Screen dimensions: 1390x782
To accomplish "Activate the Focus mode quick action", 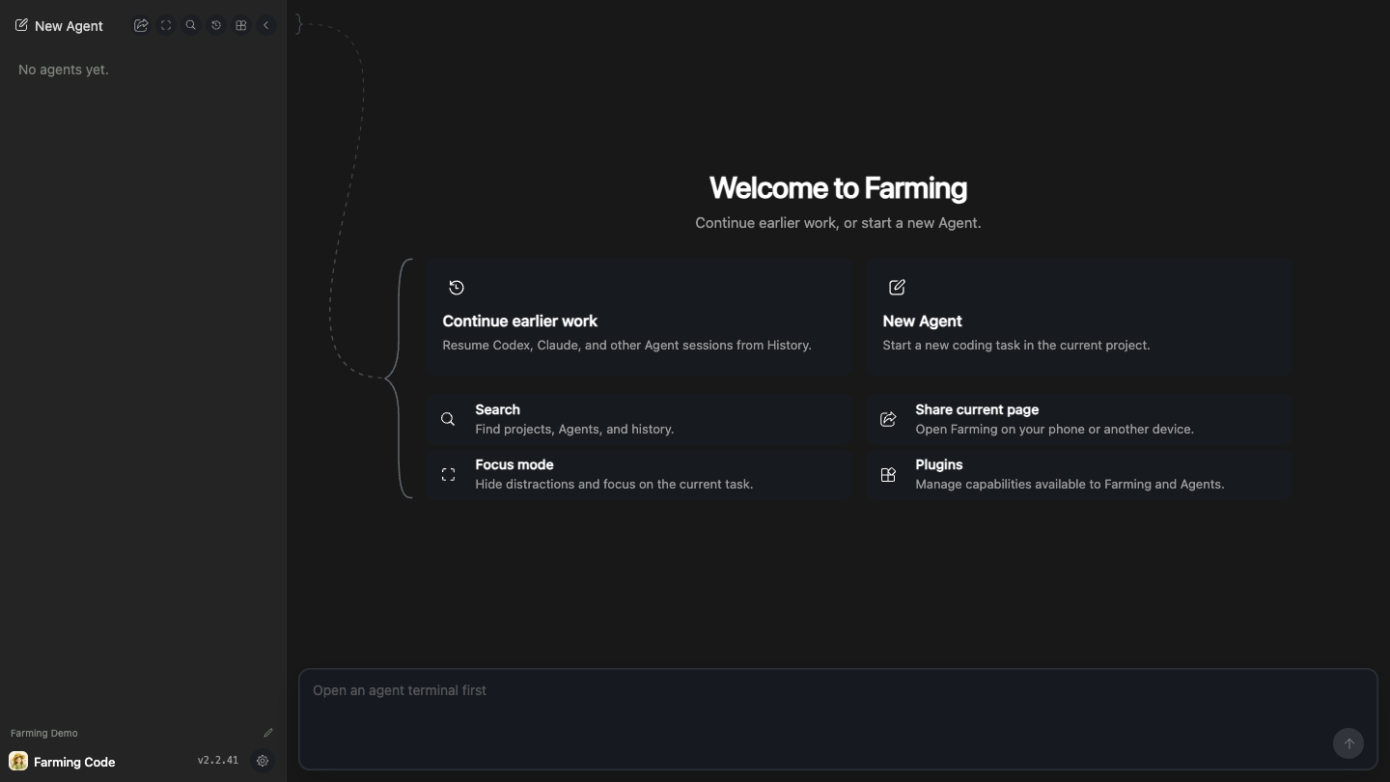I will (639, 474).
